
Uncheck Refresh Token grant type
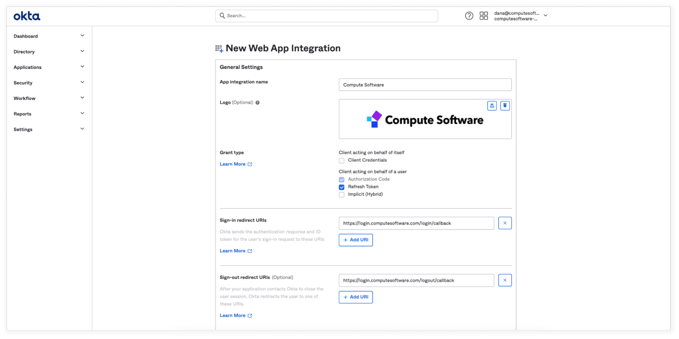click(x=341, y=187)
